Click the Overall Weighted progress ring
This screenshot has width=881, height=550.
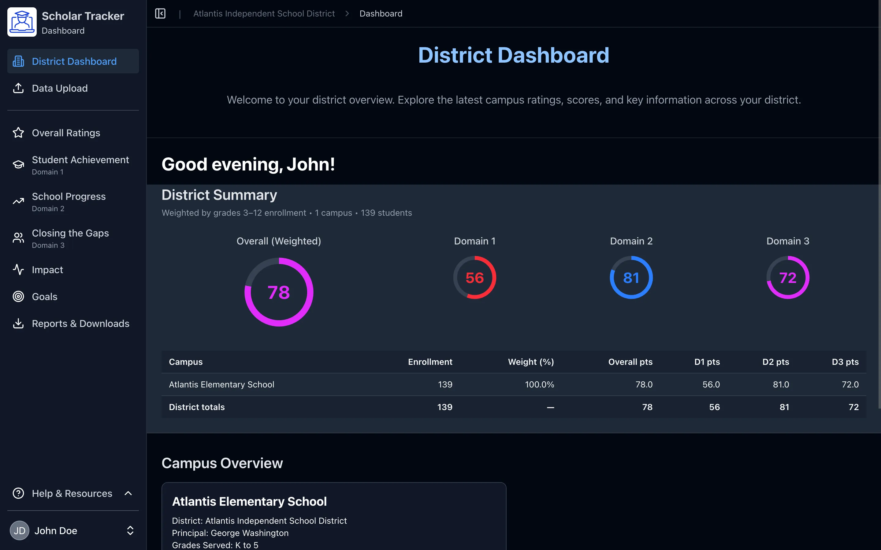[278, 291]
